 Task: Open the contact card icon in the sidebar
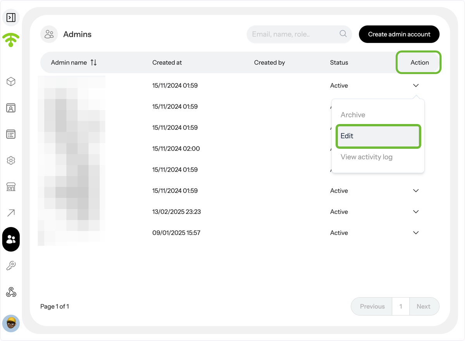click(11, 108)
